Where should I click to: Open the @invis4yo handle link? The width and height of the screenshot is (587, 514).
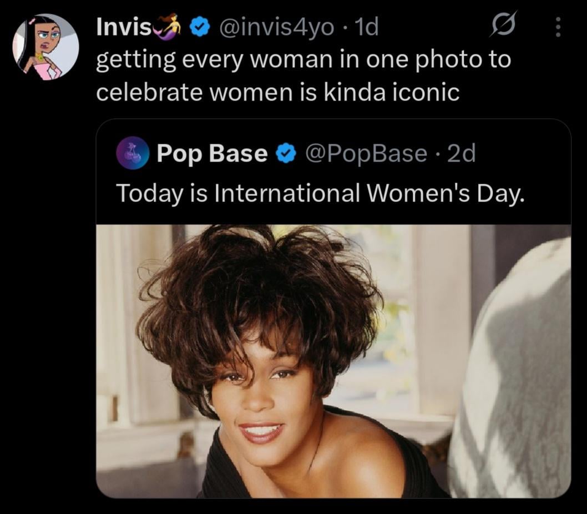tap(277, 27)
